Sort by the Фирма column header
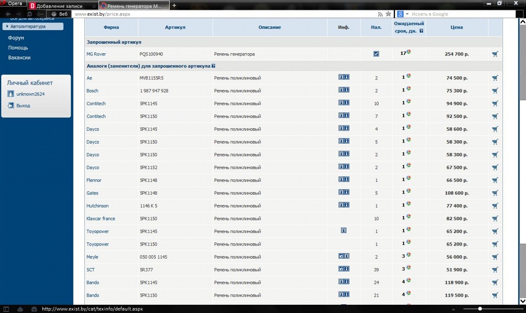Viewport: 526px width, 313px height. pos(111,27)
